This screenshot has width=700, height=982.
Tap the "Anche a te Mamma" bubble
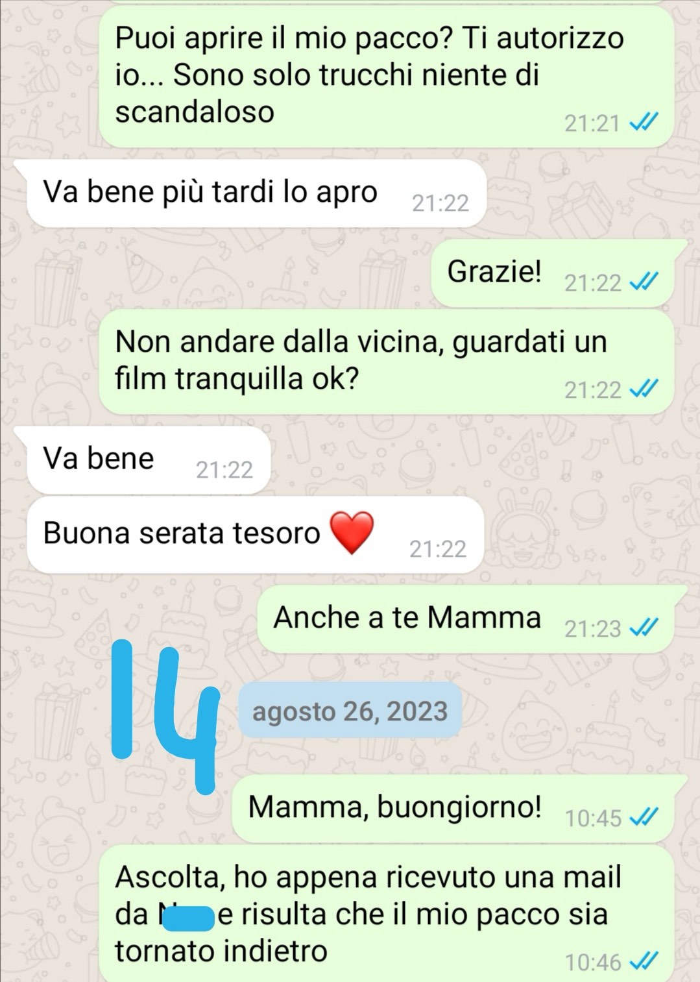point(466,619)
